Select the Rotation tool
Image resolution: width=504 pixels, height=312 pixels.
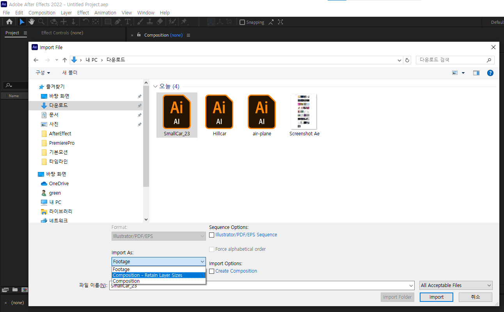click(x=86, y=22)
